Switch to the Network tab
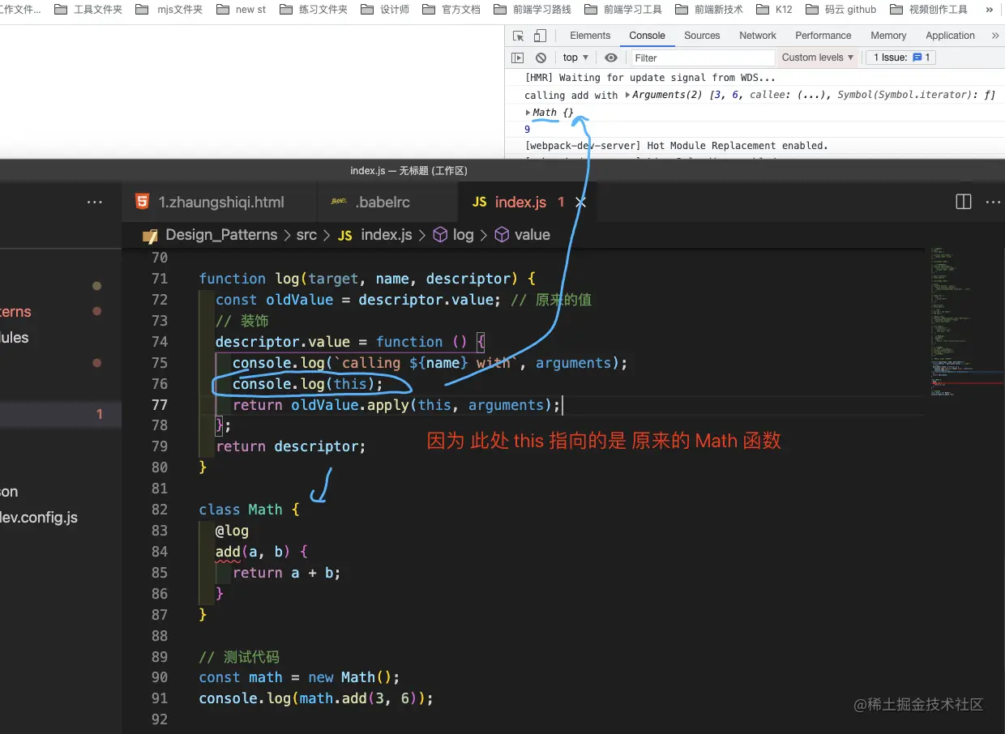Image resolution: width=1005 pixels, height=734 pixels. [x=758, y=36]
